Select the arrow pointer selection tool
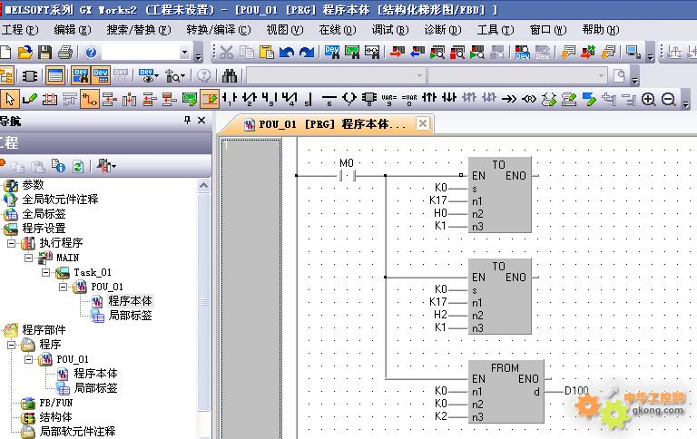This screenshot has width=697, height=439. [10, 99]
